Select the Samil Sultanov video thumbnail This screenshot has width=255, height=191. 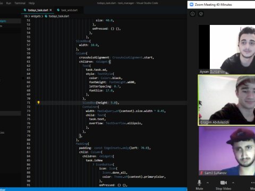[x=227, y=151]
